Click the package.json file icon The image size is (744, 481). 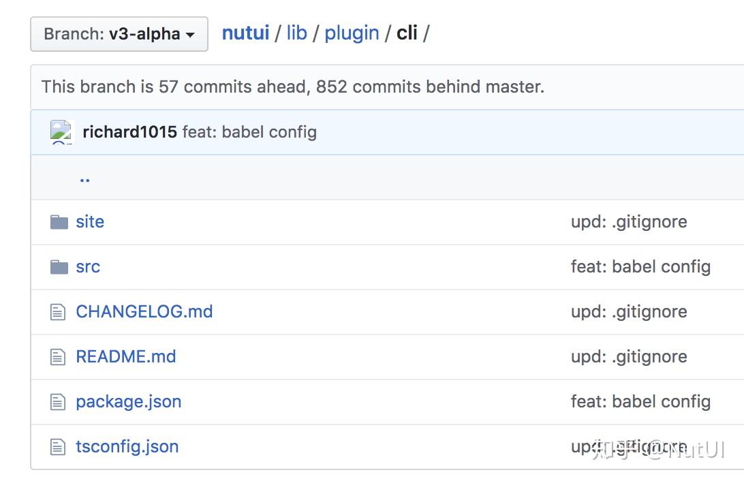pos(59,402)
